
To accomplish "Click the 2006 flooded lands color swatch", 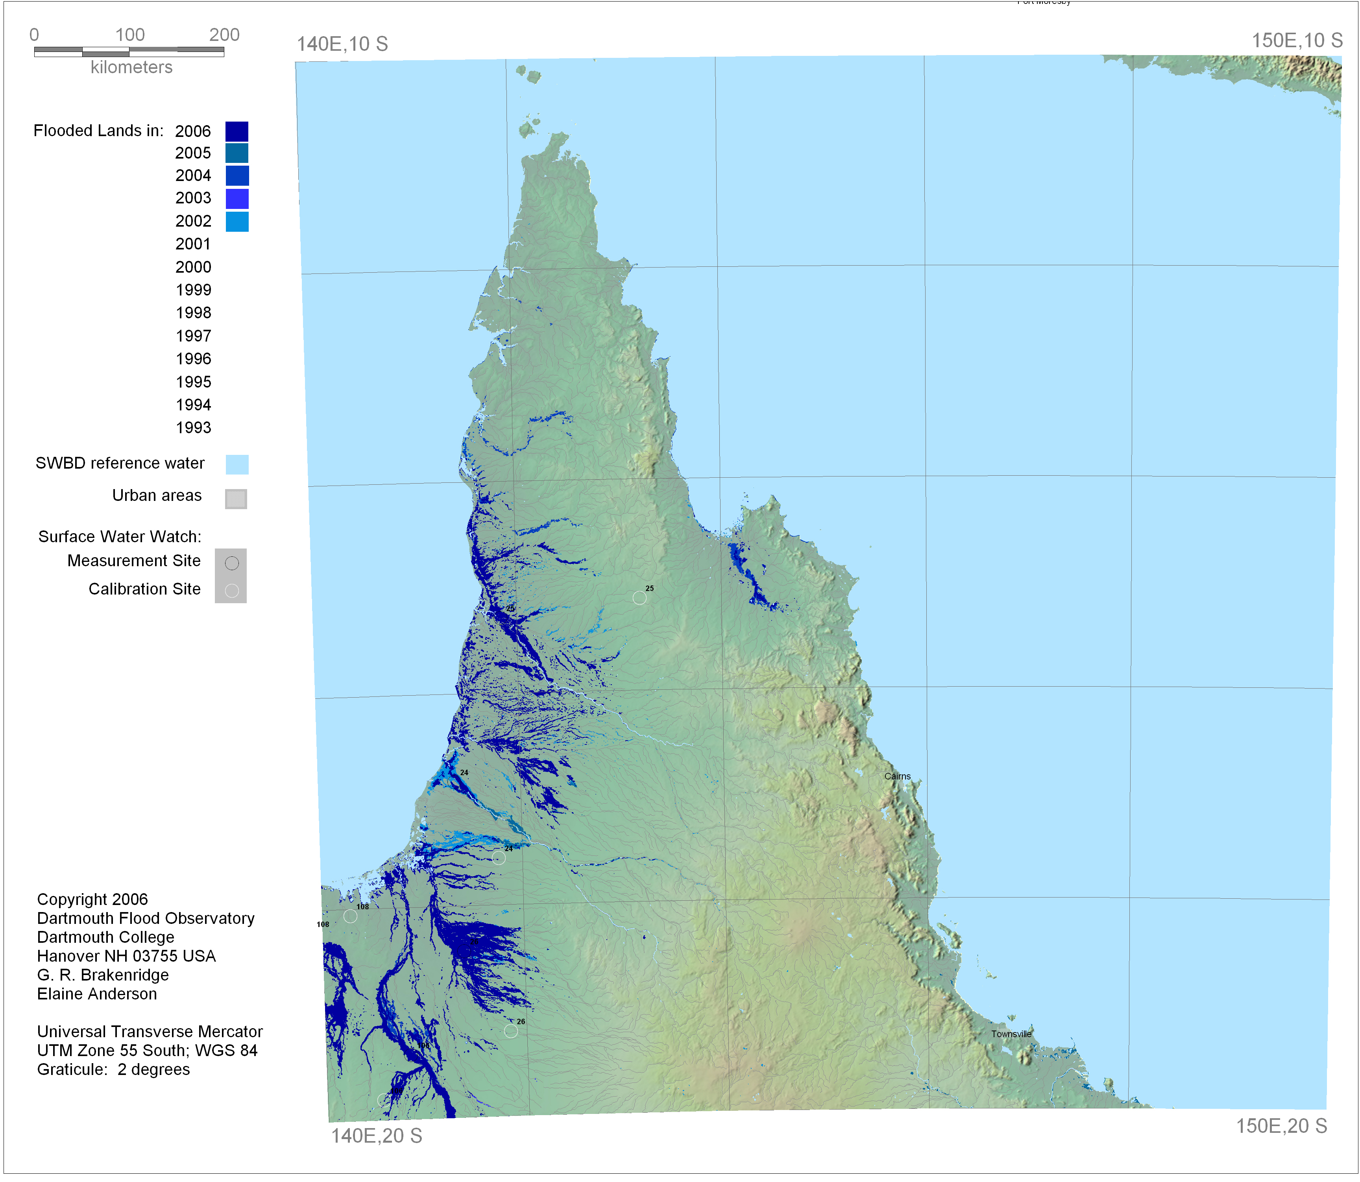I will coord(237,131).
